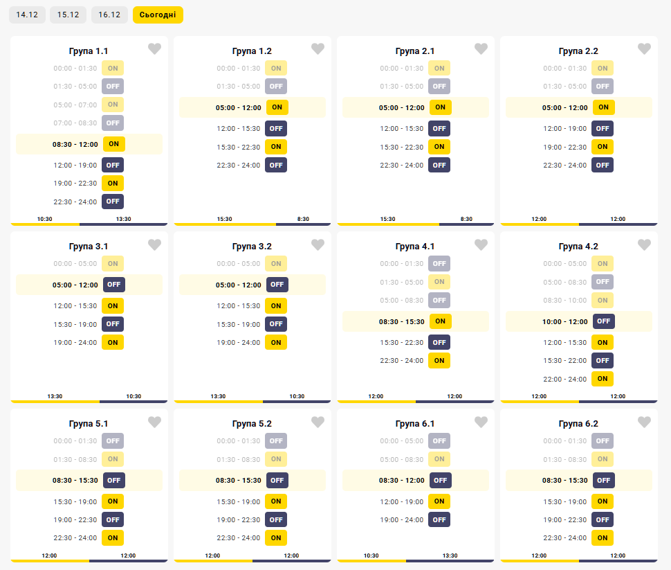The image size is (671, 570).
Task: Favorite the Група 4.1 schedule
Action: click(x=481, y=245)
